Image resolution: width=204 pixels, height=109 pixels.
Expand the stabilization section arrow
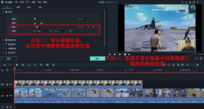[x=3, y=44]
